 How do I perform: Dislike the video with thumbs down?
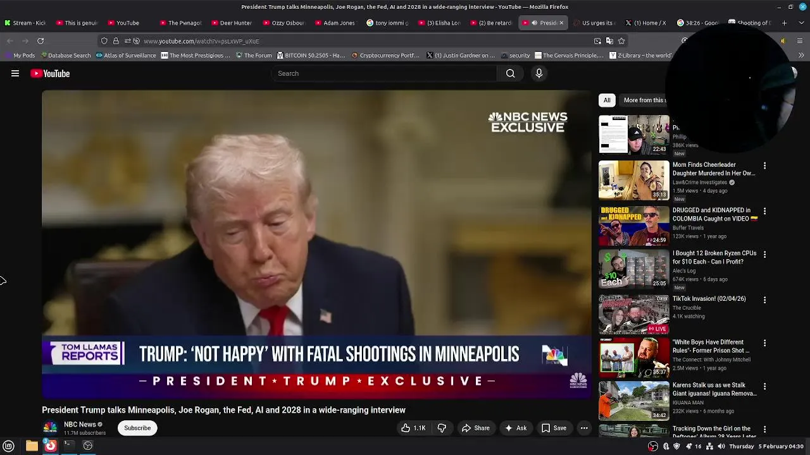[x=442, y=428]
